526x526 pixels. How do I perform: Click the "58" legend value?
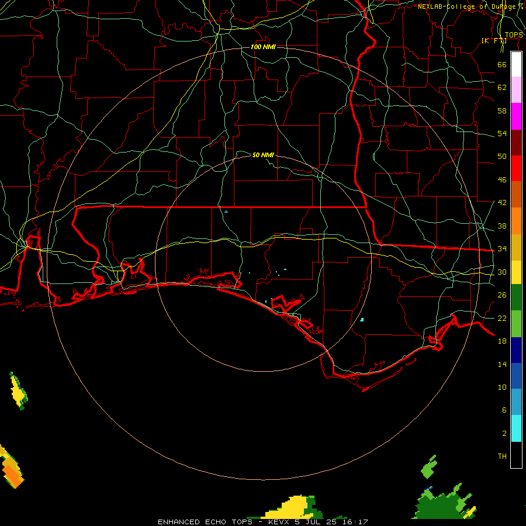point(502,110)
